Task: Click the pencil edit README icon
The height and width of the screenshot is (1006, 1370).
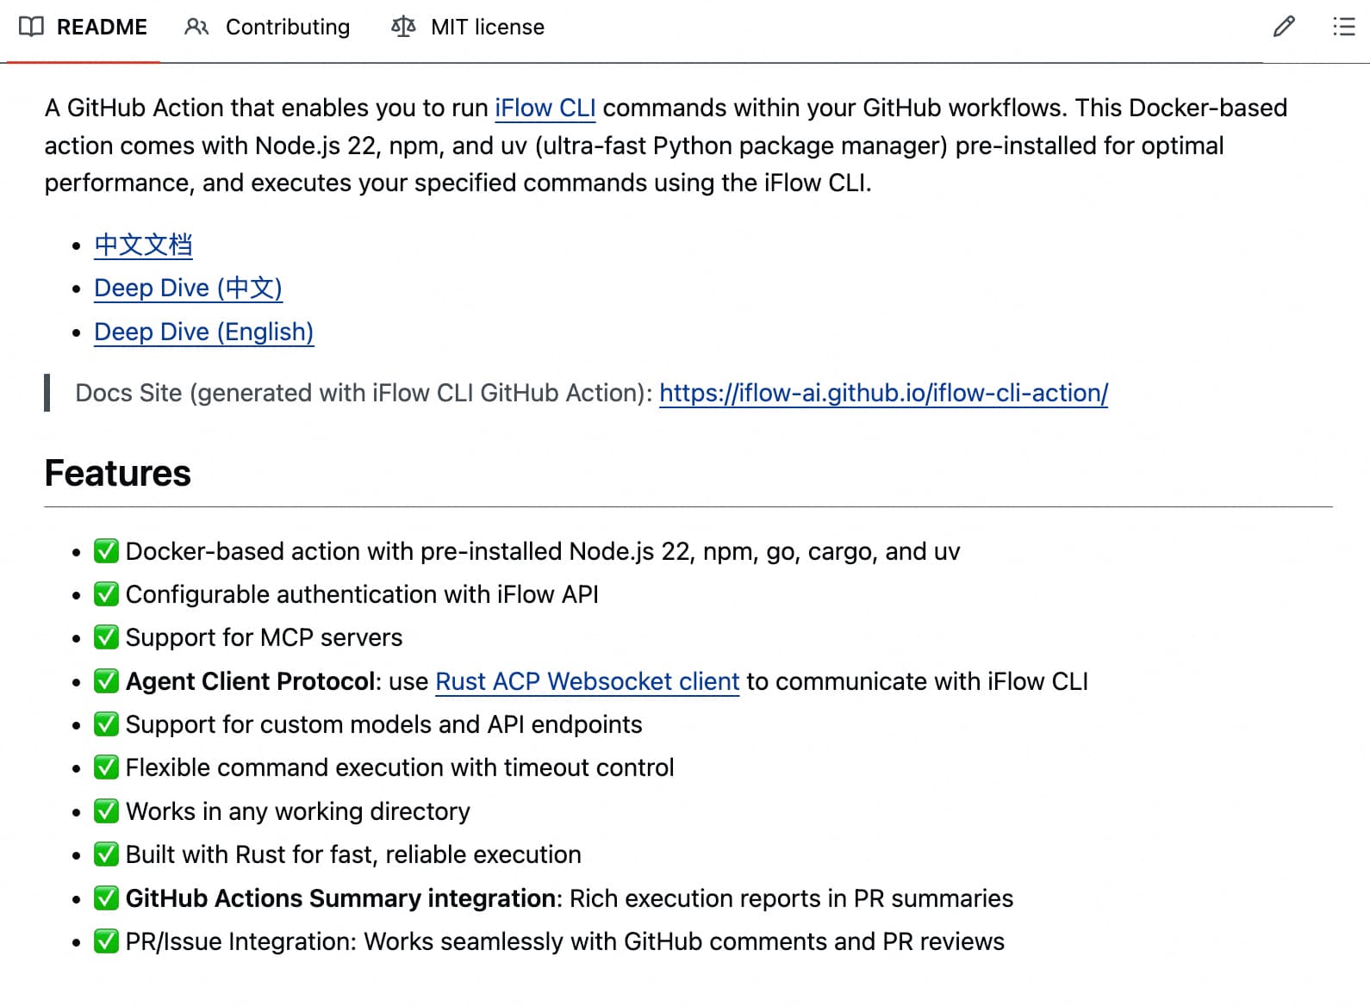Action: click(1283, 27)
